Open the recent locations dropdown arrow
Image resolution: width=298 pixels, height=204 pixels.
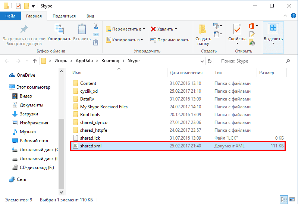27,61
